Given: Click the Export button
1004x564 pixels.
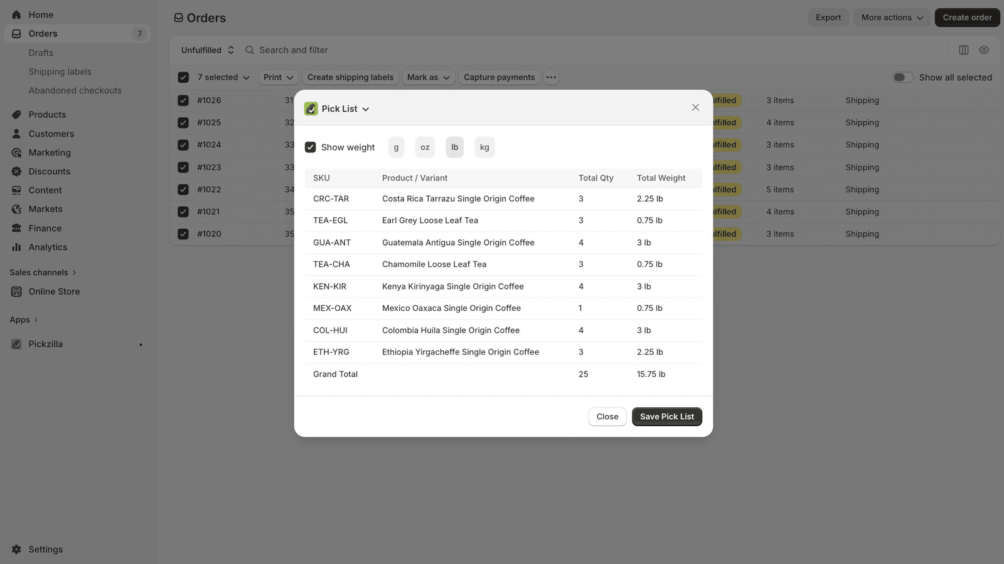Looking at the screenshot, I should (x=828, y=18).
